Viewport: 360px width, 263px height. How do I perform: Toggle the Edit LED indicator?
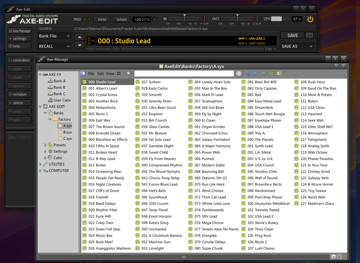tap(275, 49)
